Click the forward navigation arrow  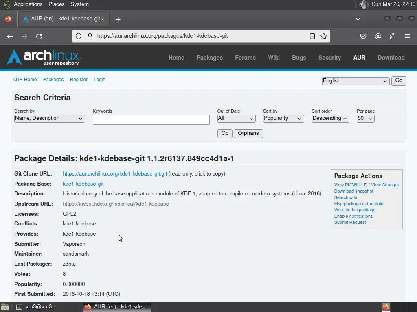tap(24, 36)
